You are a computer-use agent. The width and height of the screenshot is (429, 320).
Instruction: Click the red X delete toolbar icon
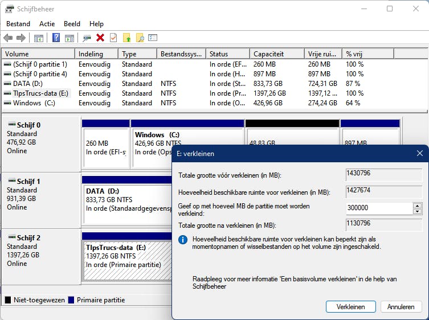[100, 38]
